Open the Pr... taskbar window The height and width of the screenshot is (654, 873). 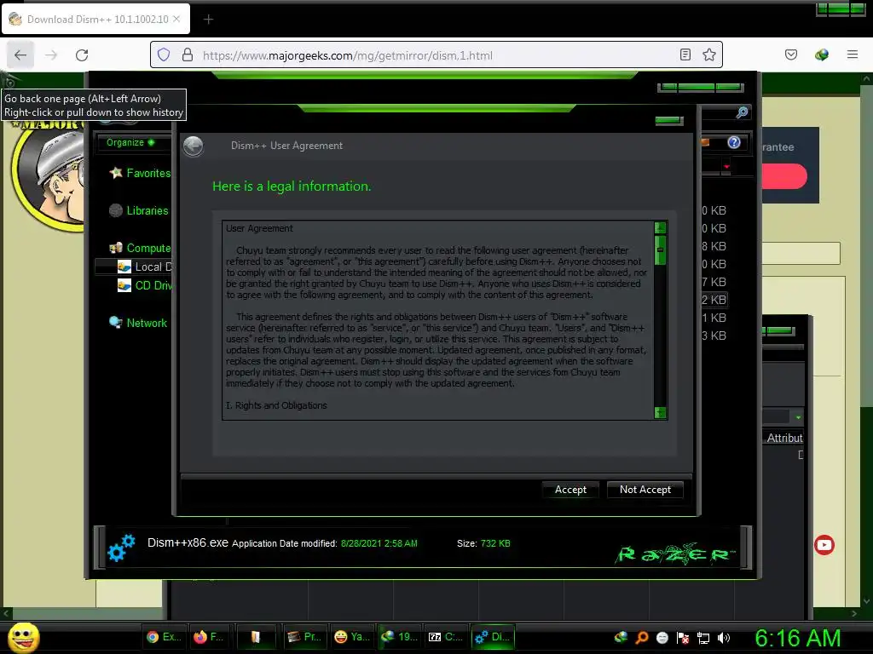306,637
